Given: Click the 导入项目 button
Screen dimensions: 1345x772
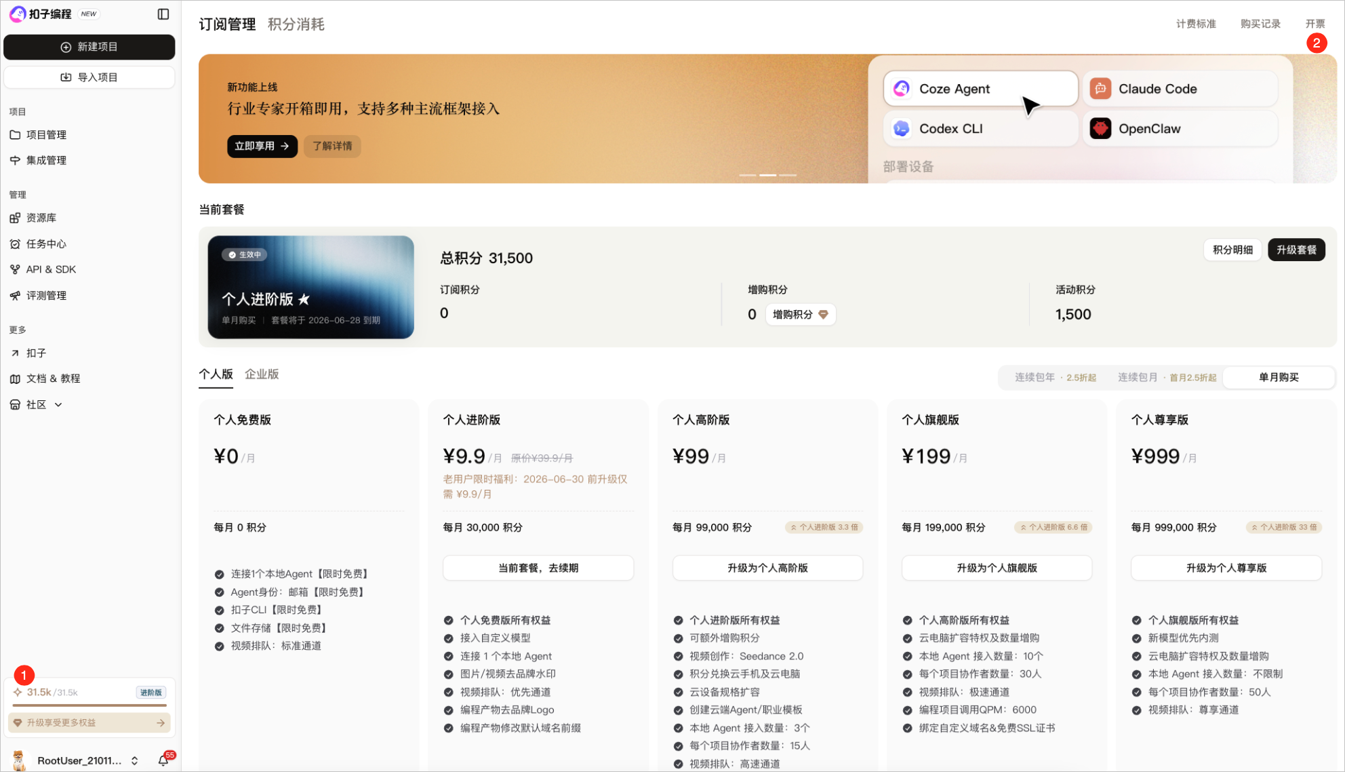Looking at the screenshot, I should (89, 77).
